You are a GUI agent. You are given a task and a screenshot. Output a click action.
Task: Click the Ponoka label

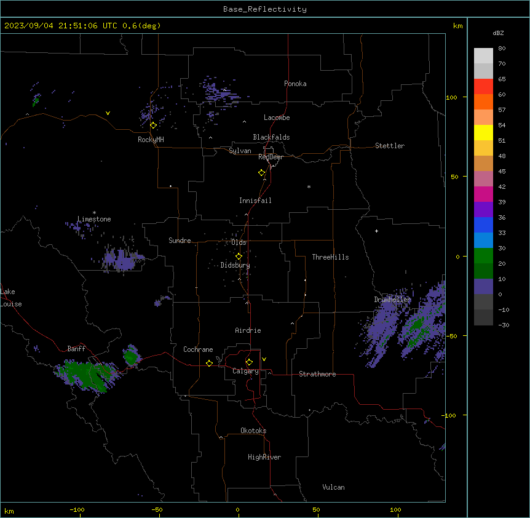[295, 84]
